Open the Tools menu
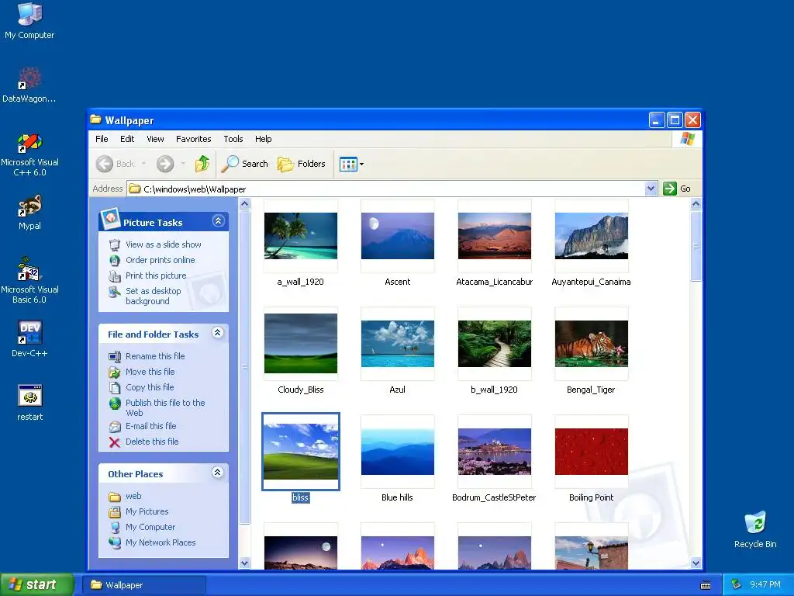Viewport: 794px width, 596px height. (x=233, y=139)
